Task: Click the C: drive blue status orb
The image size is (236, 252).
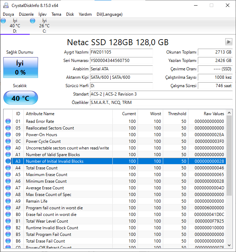Action: click(x=33, y=21)
